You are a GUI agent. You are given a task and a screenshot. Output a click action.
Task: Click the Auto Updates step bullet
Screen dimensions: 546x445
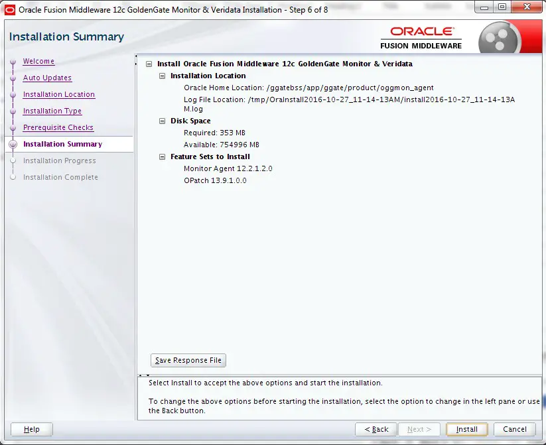click(13, 78)
